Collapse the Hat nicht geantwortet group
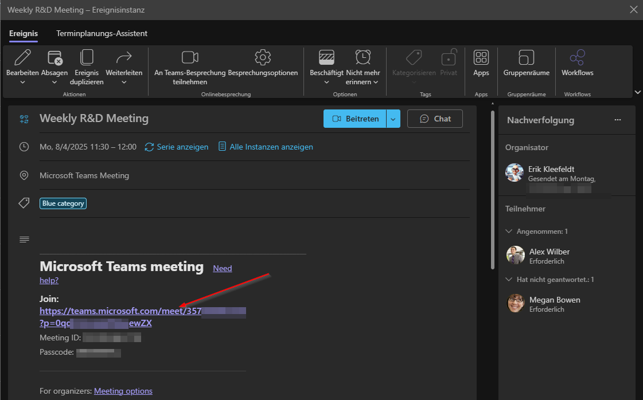This screenshot has height=400, width=643. pos(509,280)
